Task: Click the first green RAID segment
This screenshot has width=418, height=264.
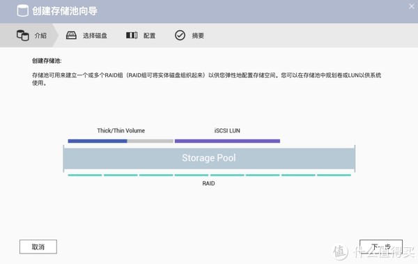Action: 85,176
